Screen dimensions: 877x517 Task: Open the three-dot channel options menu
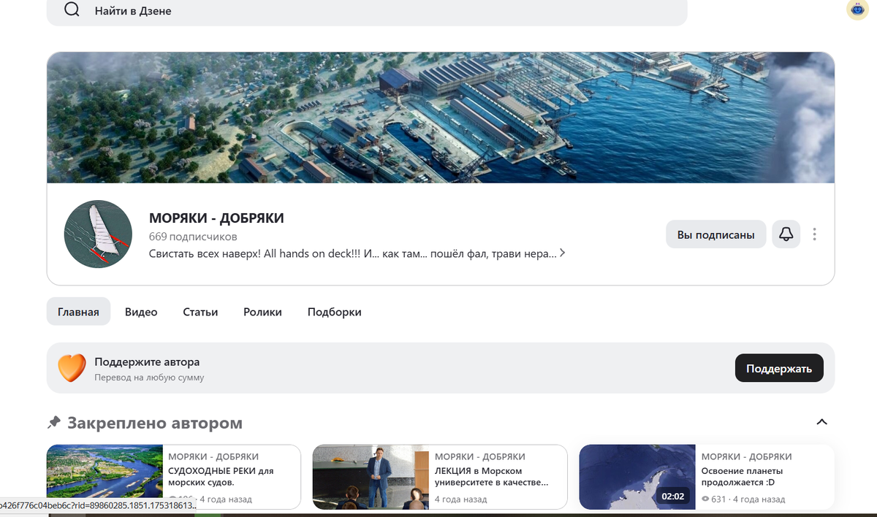[x=814, y=234]
